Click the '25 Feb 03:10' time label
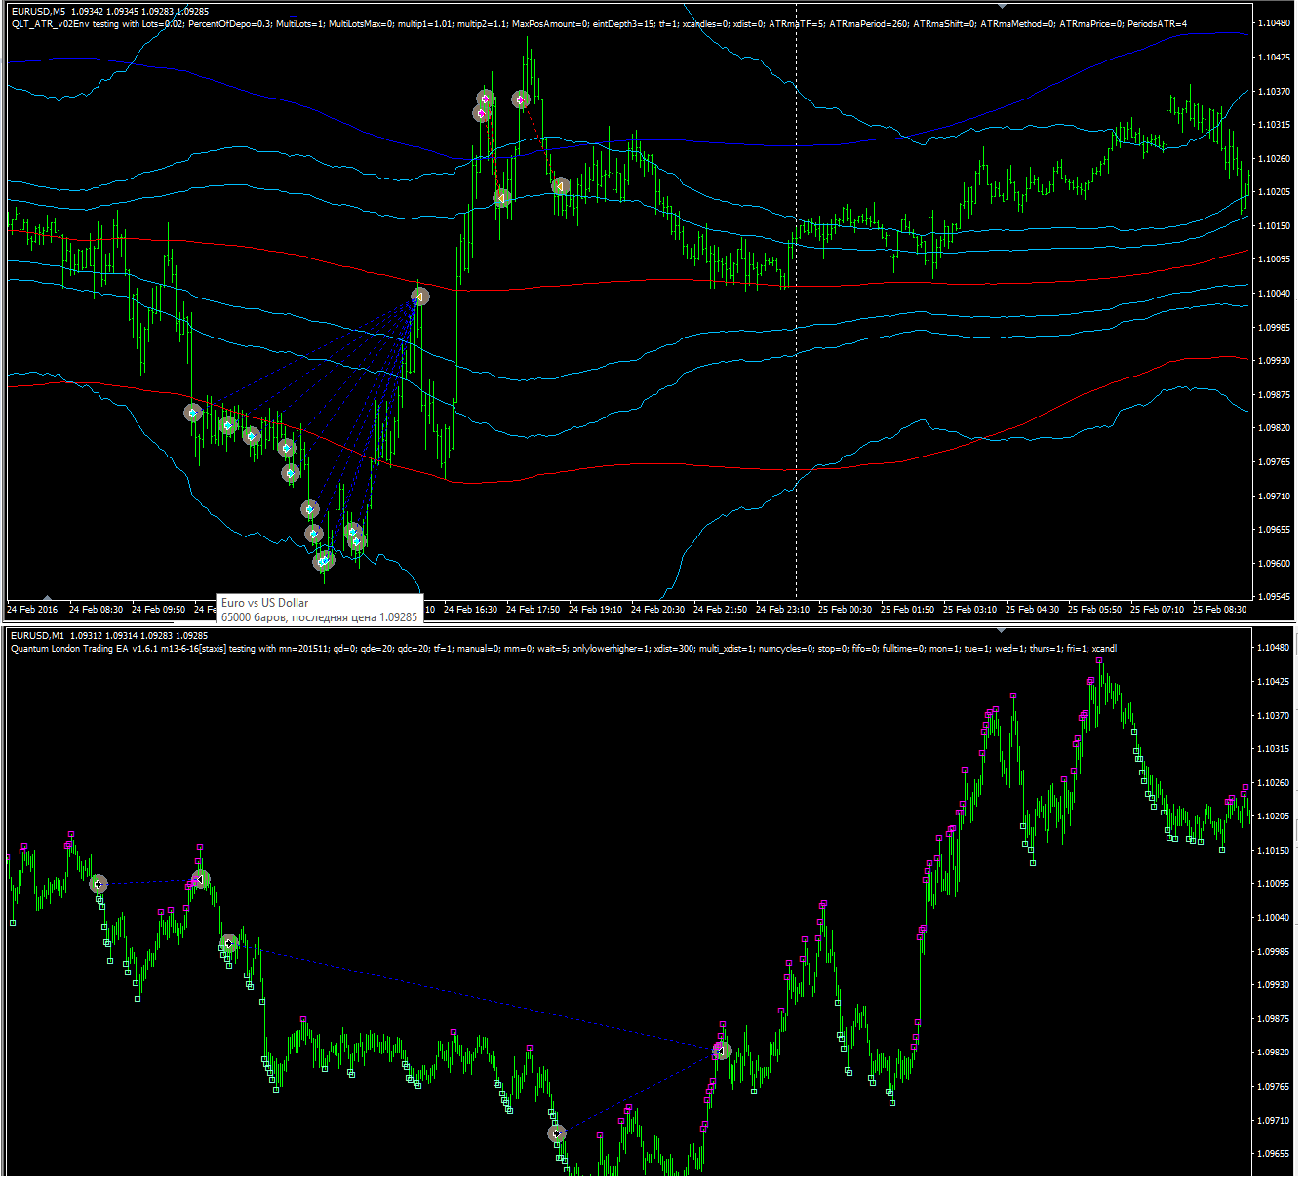1305x1192 pixels. pyautogui.click(x=969, y=610)
